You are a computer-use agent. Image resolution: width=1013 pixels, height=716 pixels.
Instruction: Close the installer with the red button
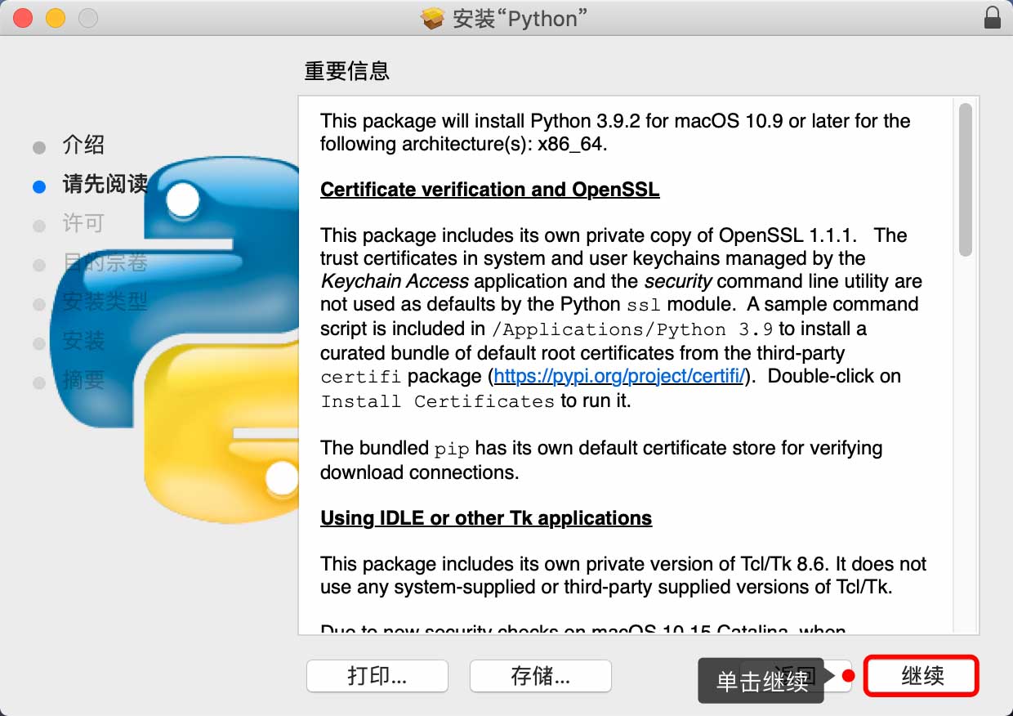click(23, 18)
